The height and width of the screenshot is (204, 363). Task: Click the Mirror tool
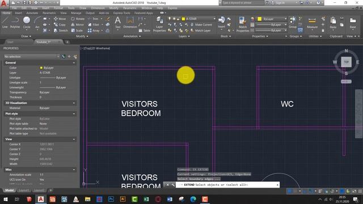[x=78, y=24]
